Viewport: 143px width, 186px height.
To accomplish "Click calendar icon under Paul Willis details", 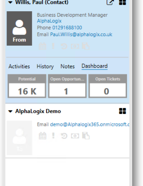I will coord(43,46).
